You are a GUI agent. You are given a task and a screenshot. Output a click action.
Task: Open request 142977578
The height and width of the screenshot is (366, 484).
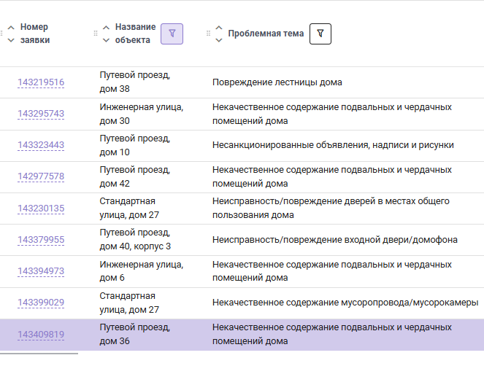point(41,176)
